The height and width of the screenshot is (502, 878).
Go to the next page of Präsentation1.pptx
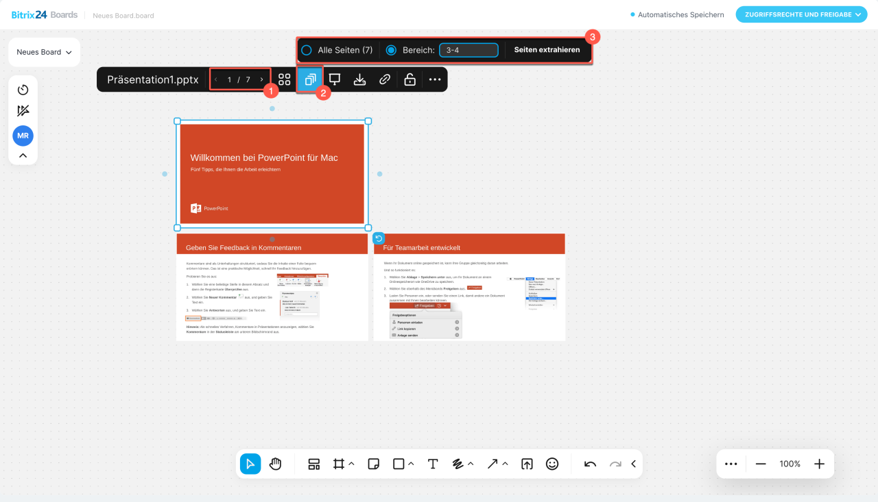[x=261, y=79]
